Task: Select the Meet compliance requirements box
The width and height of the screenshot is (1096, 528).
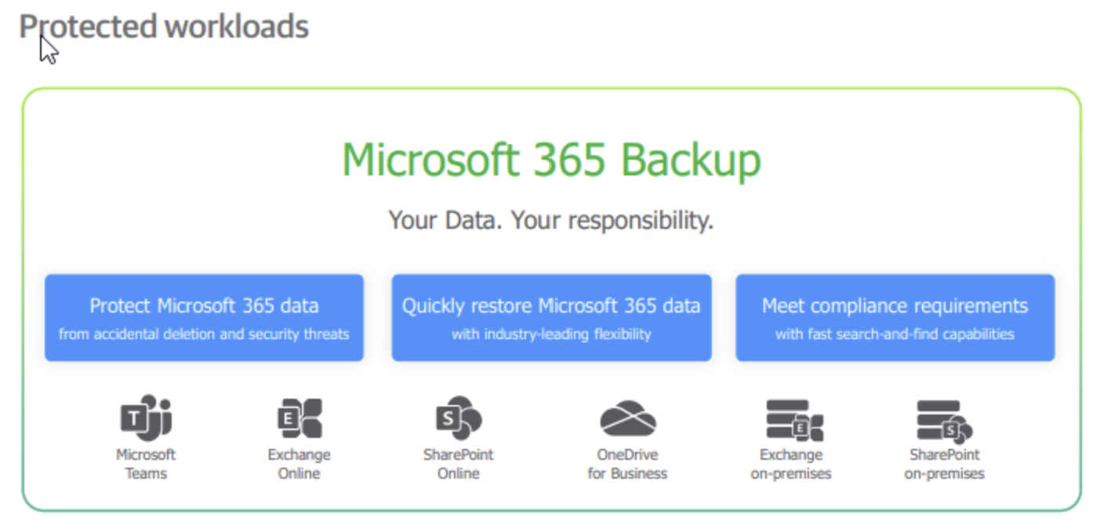Action: (x=895, y=317)
